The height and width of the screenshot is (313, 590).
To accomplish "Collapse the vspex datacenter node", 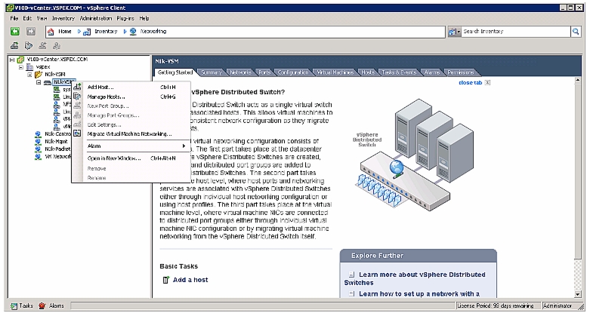I will (21, 67).
